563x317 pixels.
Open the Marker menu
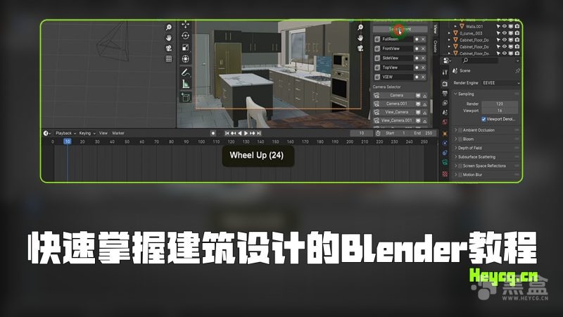coord(118,133)
